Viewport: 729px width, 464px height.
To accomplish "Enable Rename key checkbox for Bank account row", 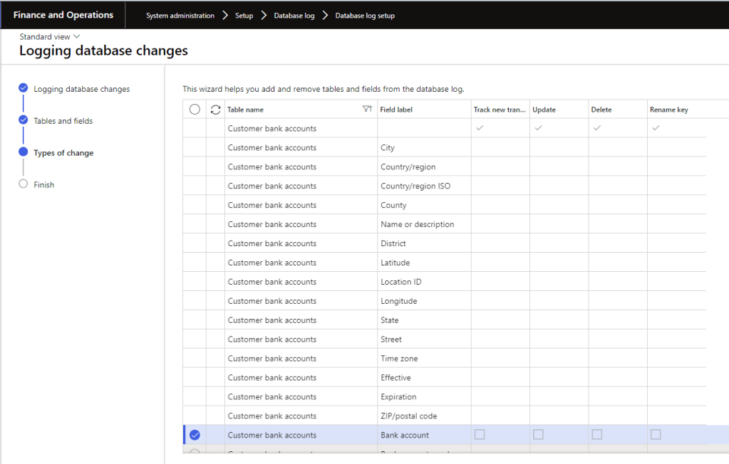I will [656, 434].
